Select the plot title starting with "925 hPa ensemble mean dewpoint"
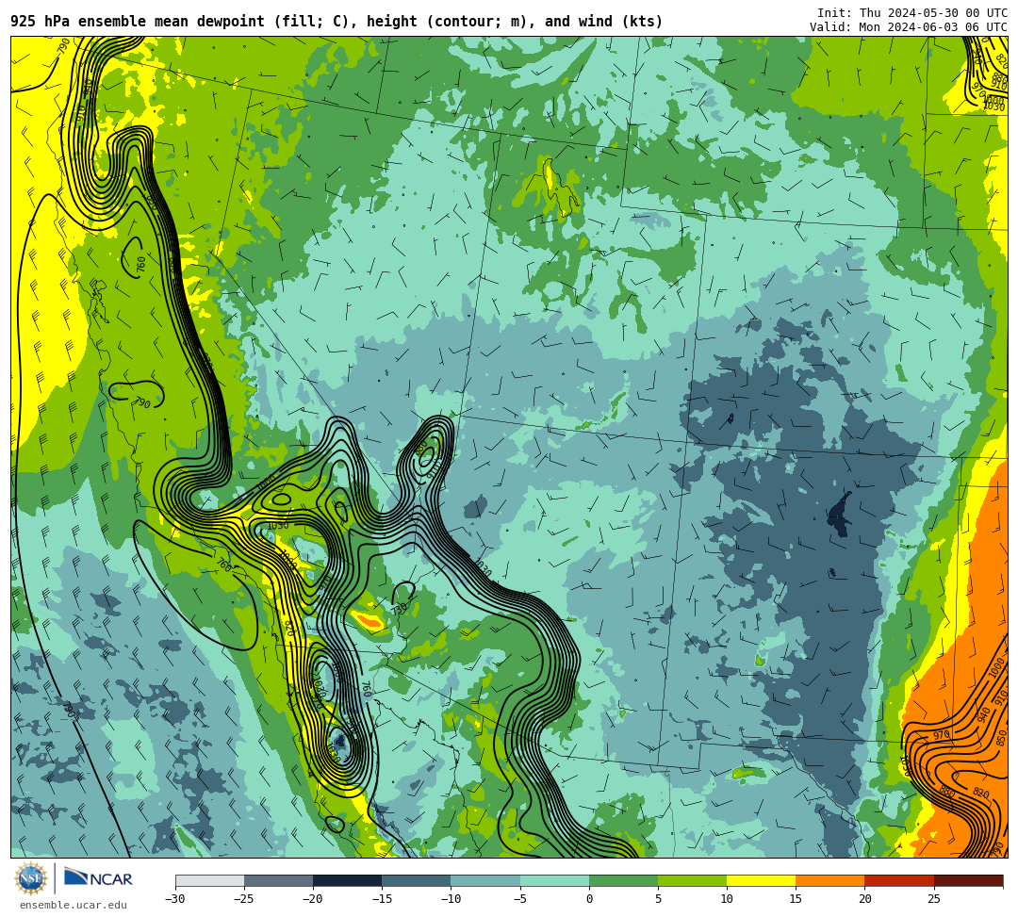 pos(337,22)
